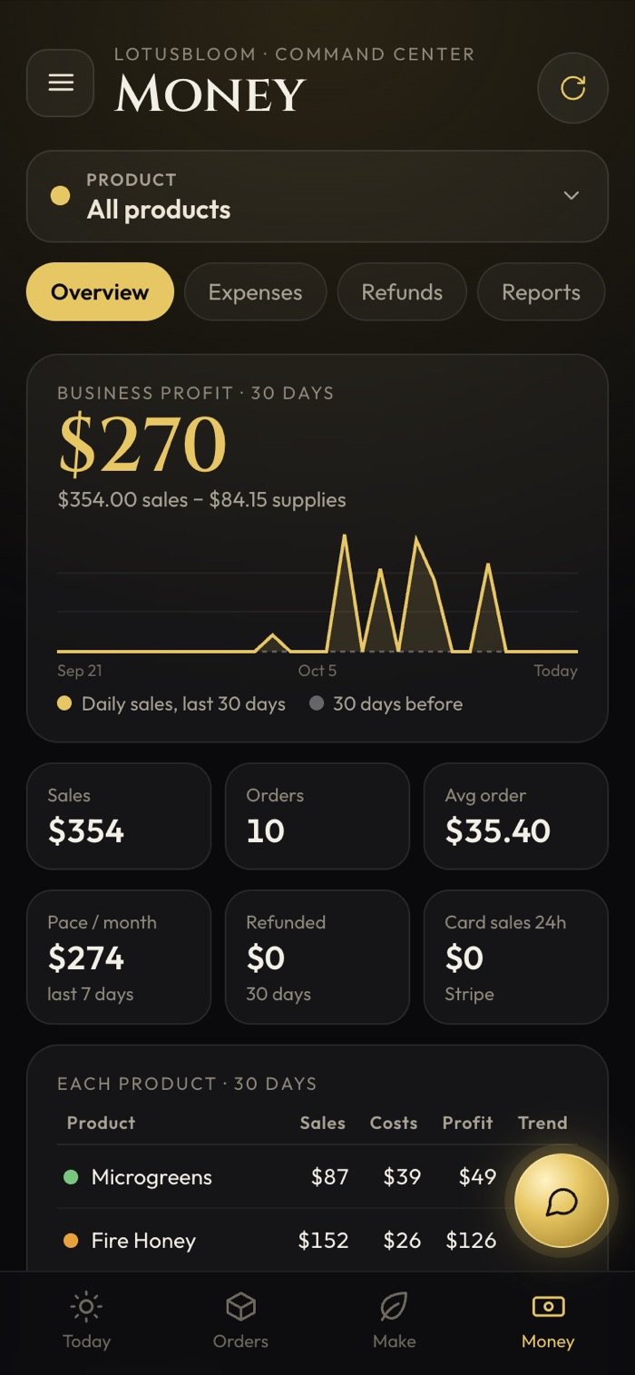Click the product selector chevron
This screenshot has height=1375, width=635.
tap(571, 196)
